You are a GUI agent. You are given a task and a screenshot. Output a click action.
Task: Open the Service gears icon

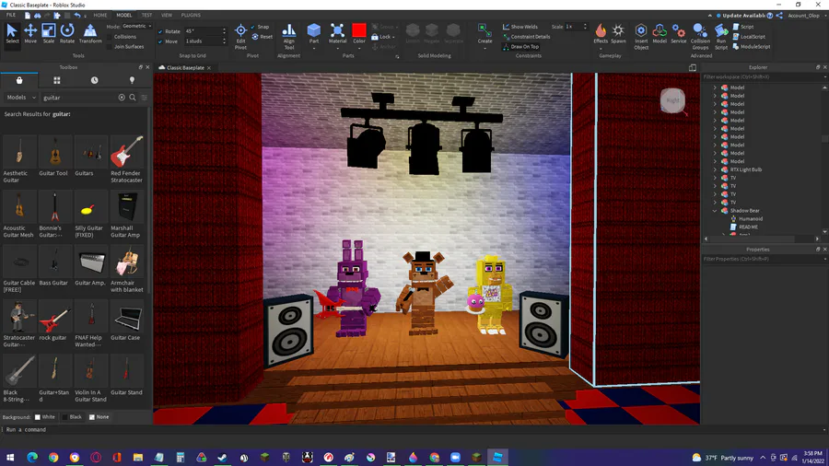678,33
